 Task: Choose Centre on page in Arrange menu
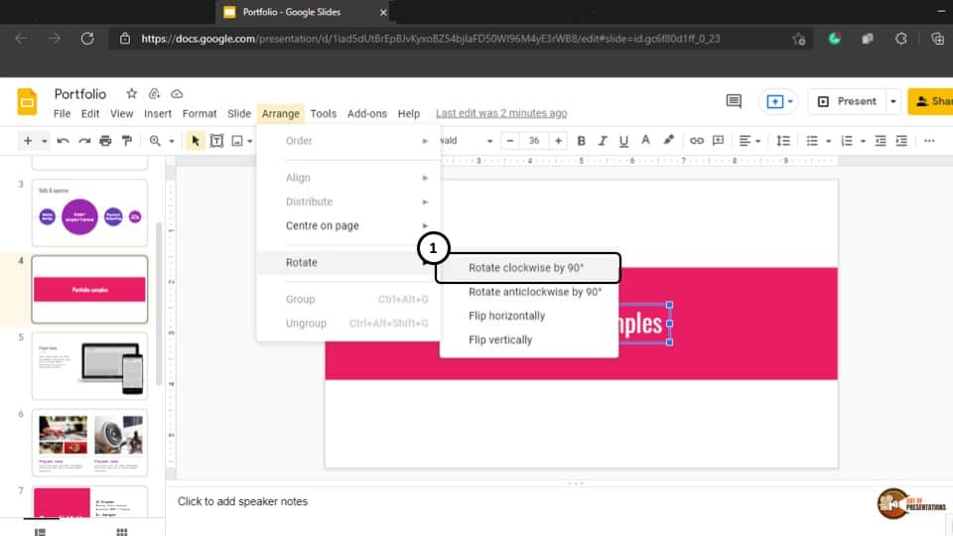(x=348, y=225)
